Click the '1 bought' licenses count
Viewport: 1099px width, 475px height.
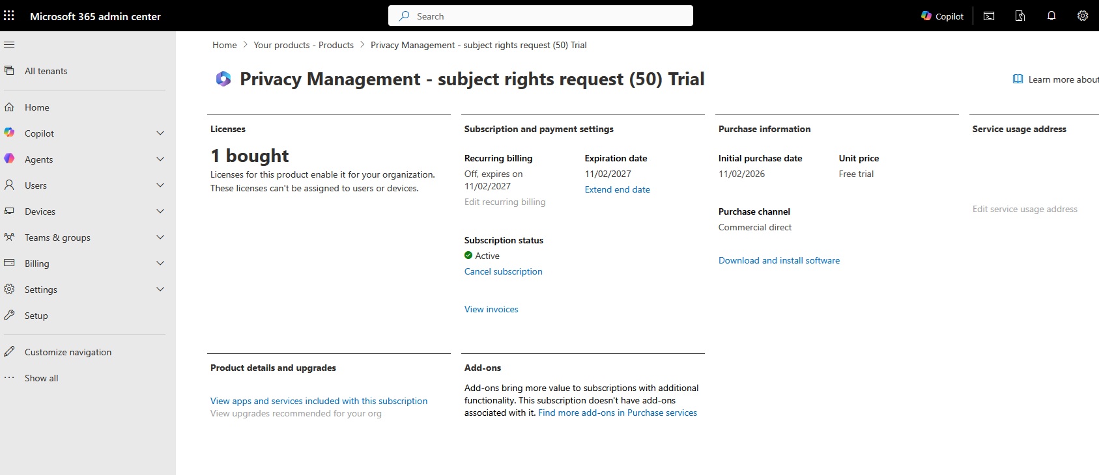[x=250, y=156]
